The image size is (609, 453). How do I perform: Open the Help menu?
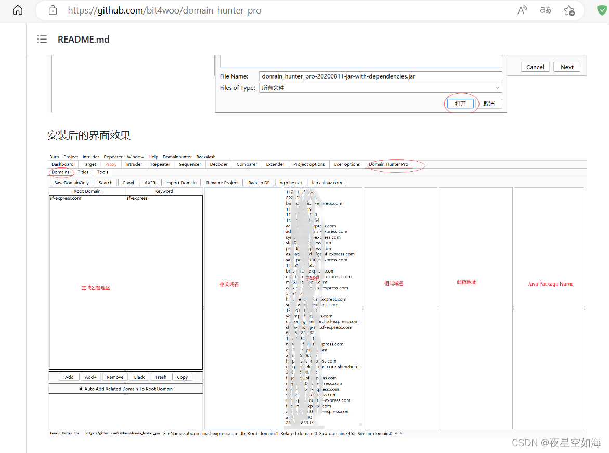click(153, 157)
